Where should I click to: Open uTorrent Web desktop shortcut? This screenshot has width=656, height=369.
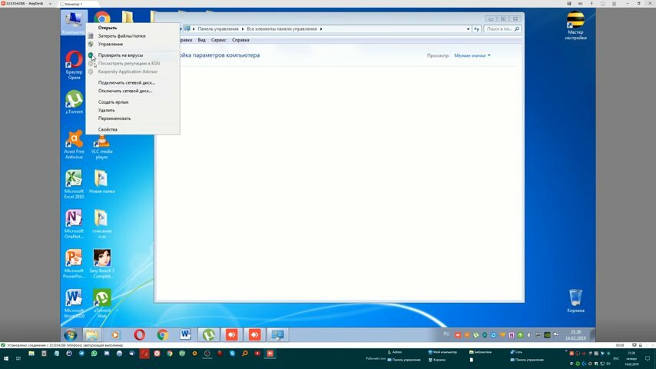coord(101,304)
